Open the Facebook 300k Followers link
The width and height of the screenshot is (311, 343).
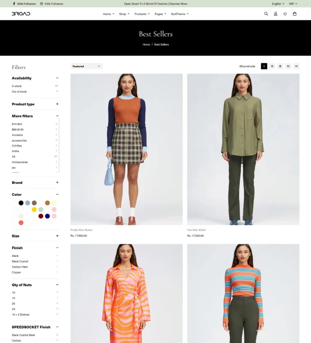click(24, 4)
